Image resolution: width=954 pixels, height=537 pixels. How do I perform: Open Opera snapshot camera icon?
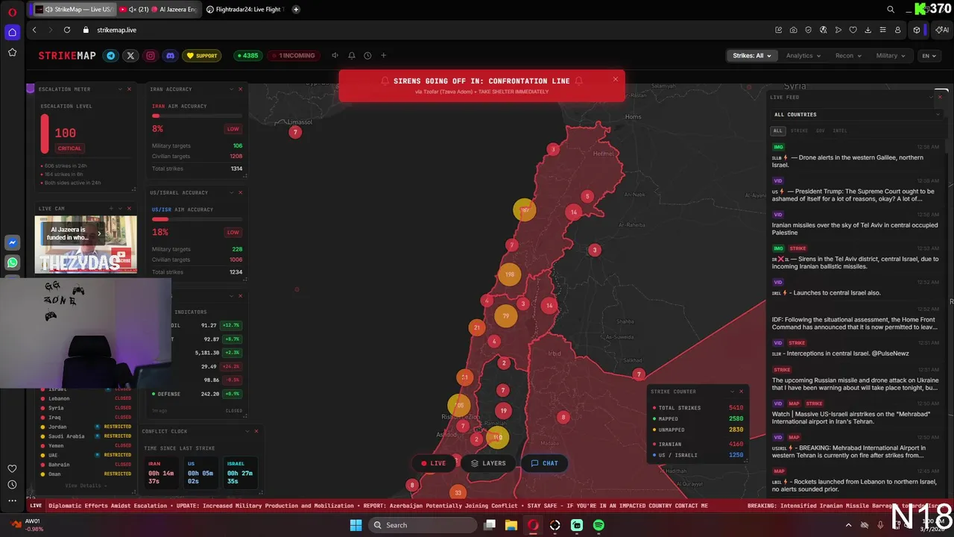793,30
